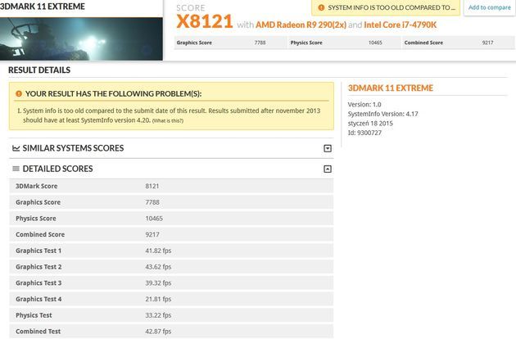Select the Version: 1.0 text

364,104
